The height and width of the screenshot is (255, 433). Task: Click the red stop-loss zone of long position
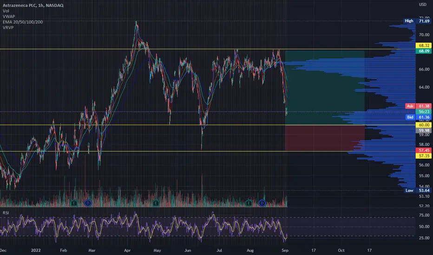pyautogui.click(x=325, y=138)
